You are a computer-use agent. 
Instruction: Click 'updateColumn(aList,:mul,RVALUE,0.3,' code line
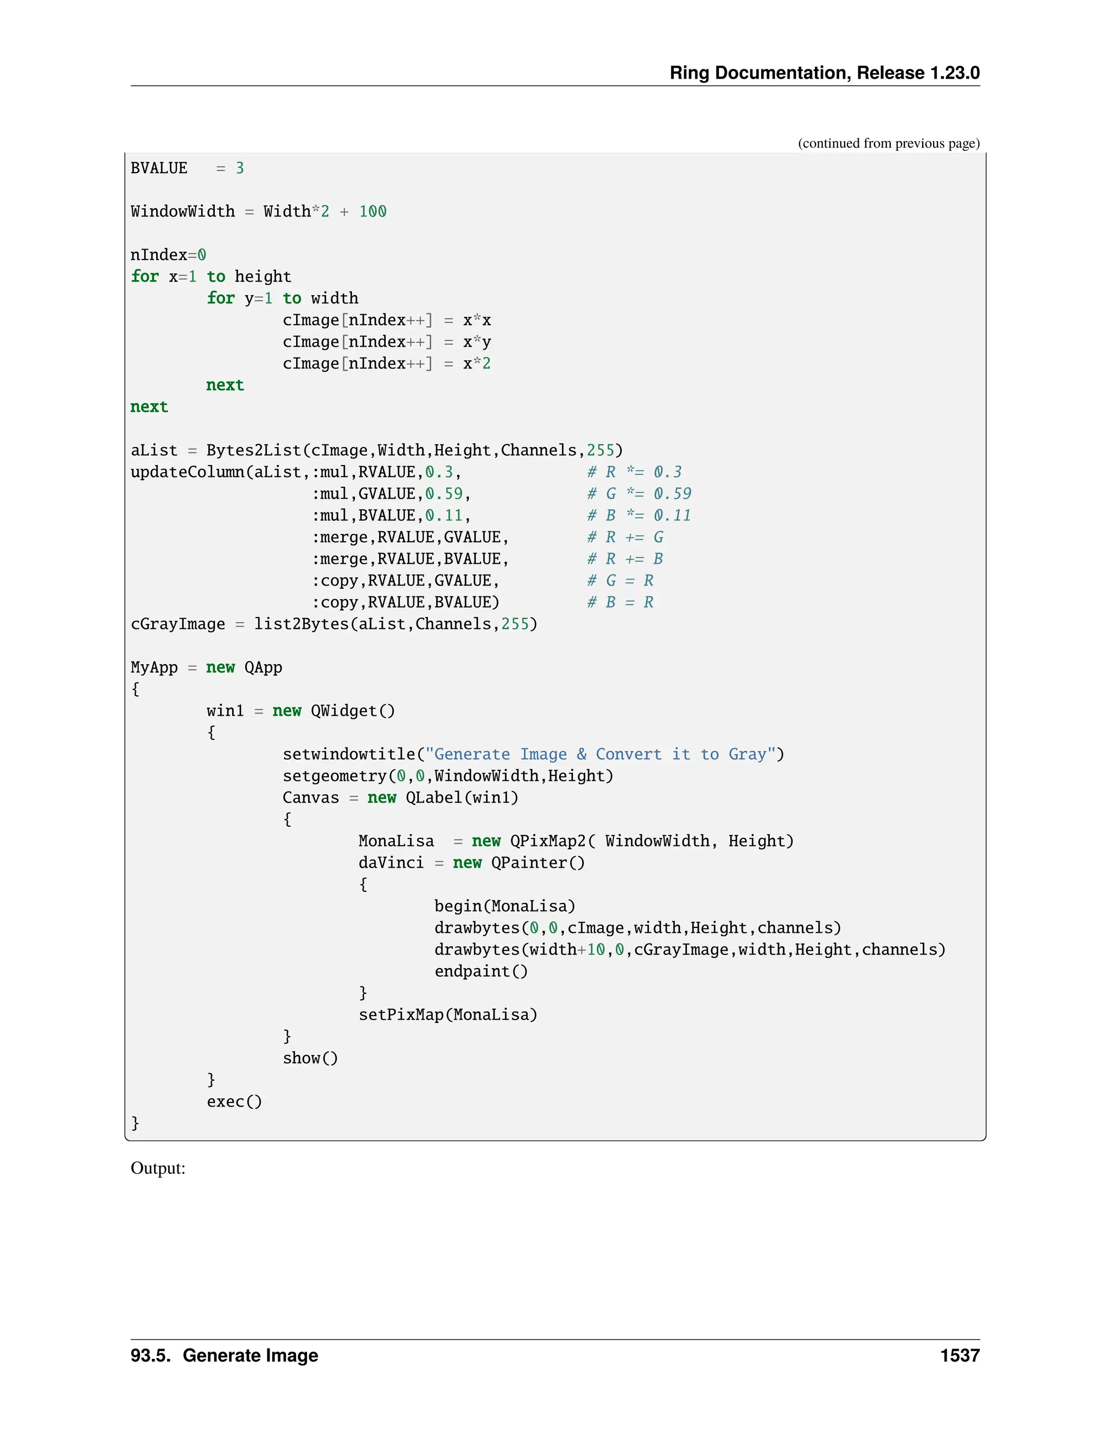pos(296,472)
